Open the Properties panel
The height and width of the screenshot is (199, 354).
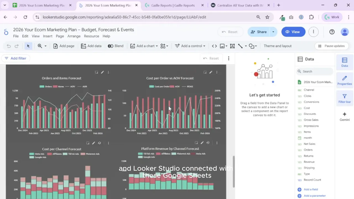pos(344,80)
